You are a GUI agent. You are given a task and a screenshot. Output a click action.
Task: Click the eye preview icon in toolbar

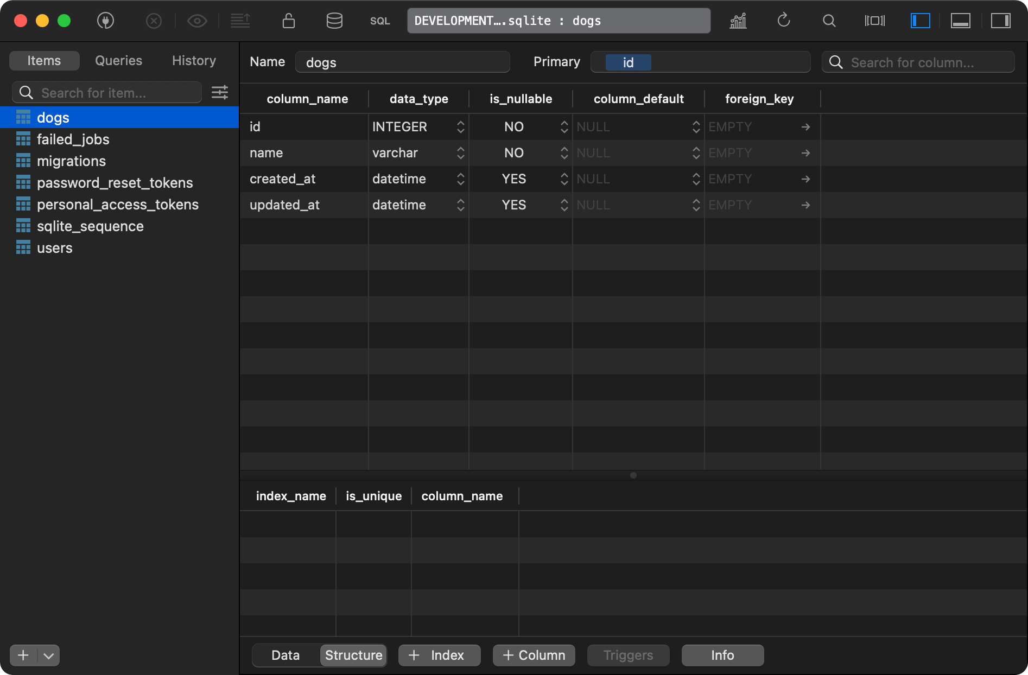(197, 21)
